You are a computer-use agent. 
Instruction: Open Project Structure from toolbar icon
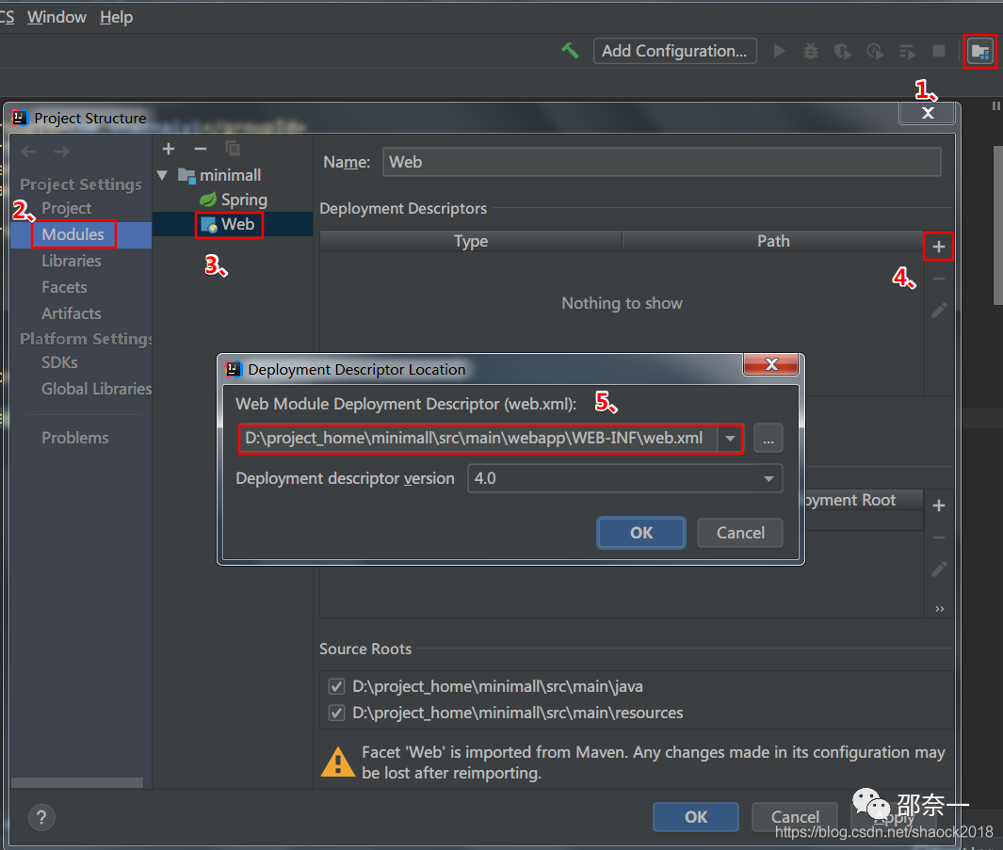click(x=980, y=51)
